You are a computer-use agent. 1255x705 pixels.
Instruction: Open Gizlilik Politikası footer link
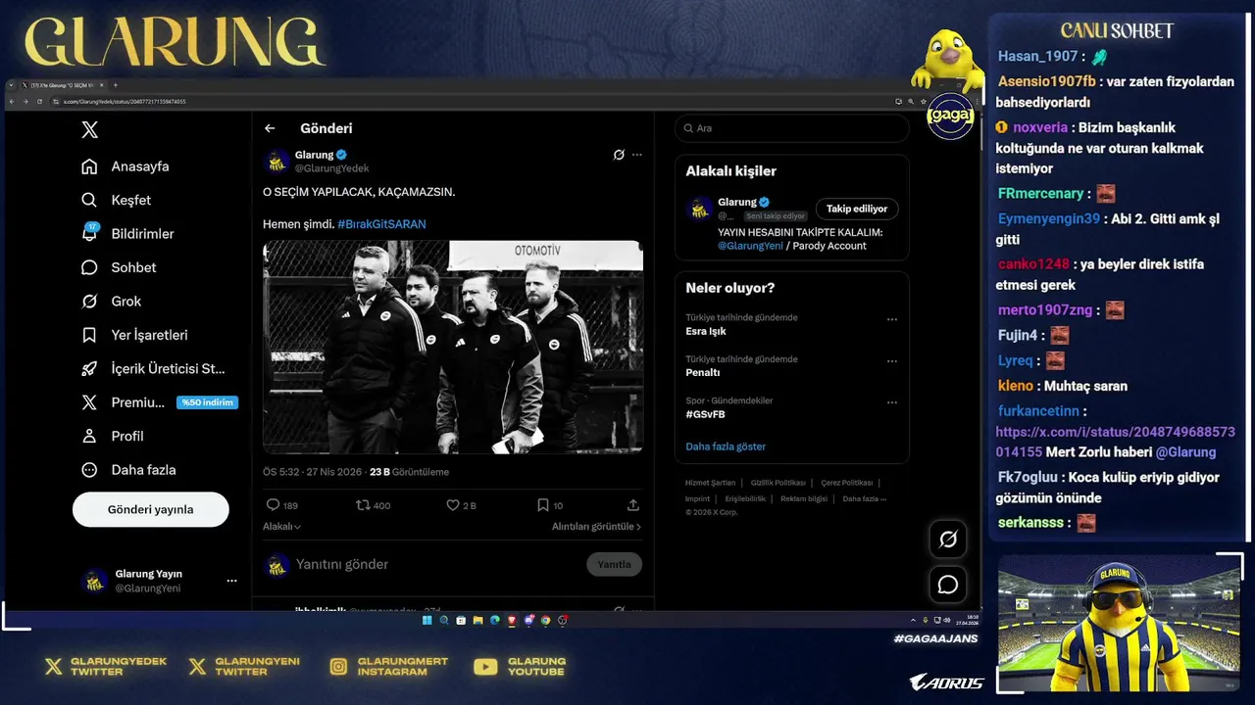[778, 483]
